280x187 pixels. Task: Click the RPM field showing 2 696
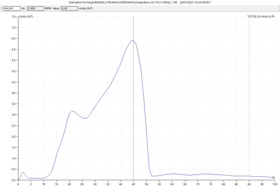coord(36,8)
